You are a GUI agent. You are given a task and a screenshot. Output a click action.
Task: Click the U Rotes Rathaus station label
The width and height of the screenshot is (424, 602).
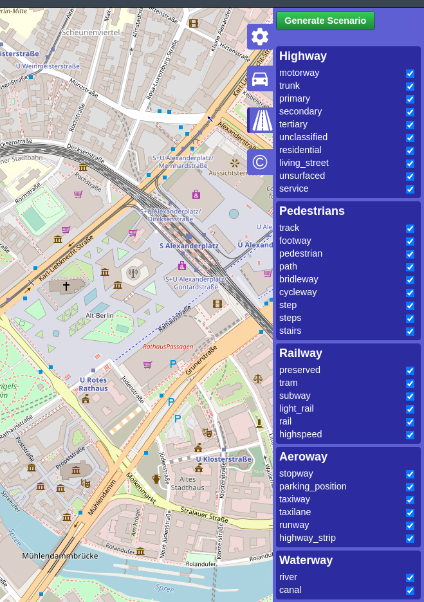pyautogui.click(x=93, y=384)
